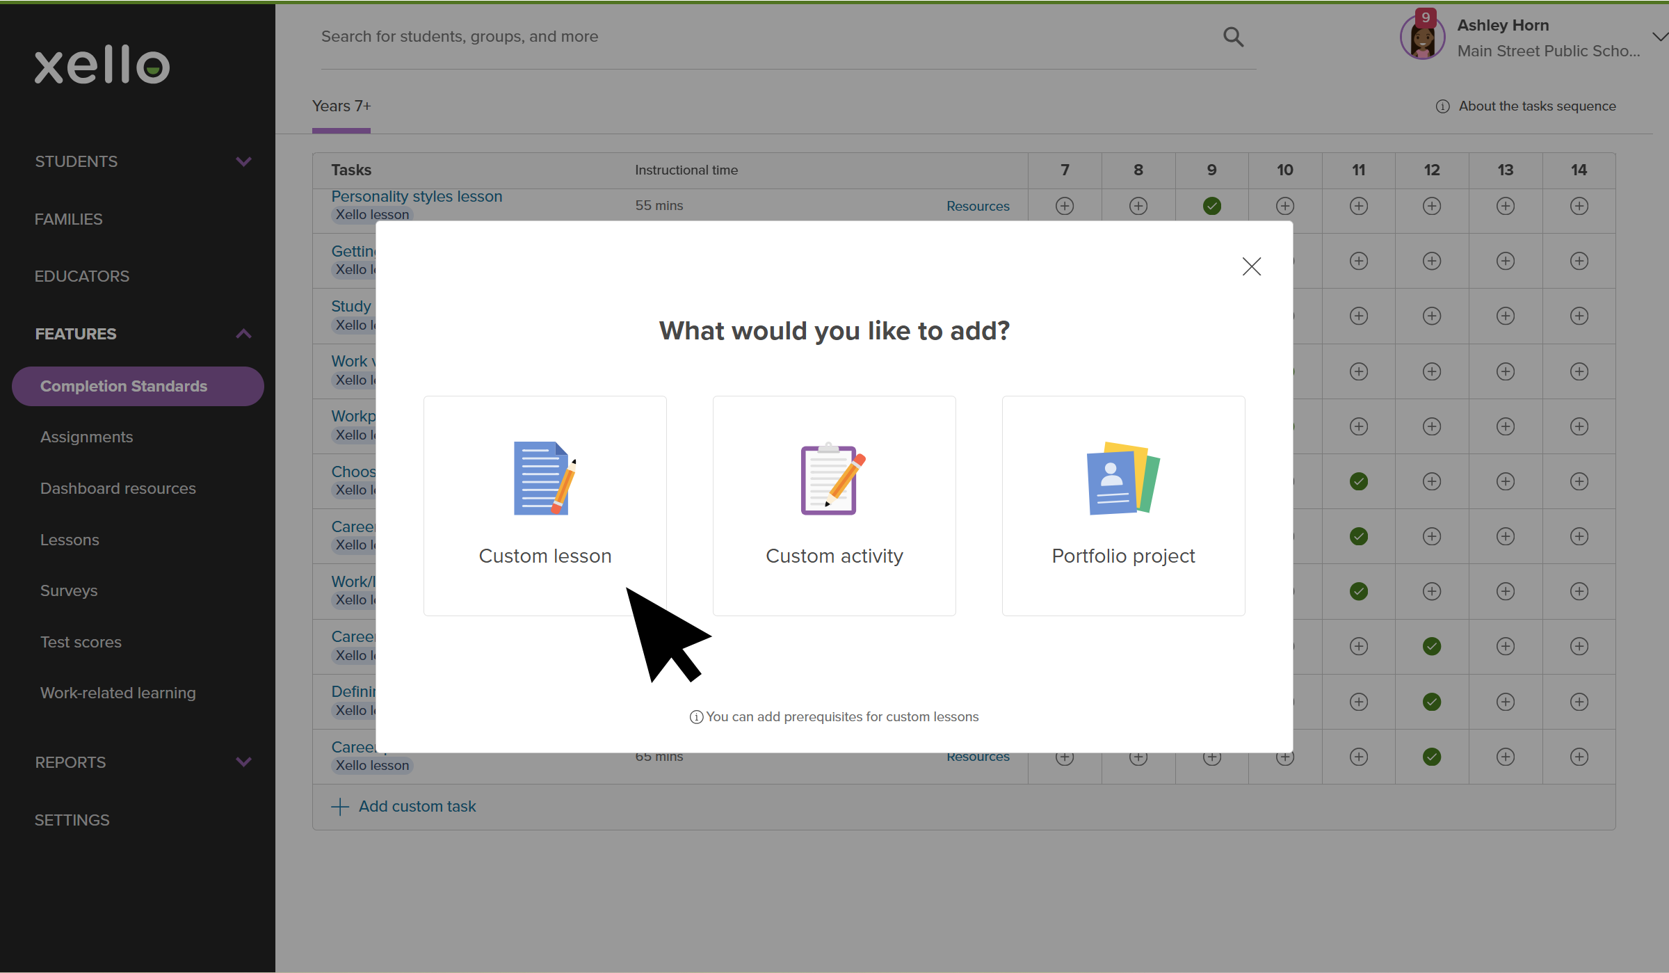
Task: Click the prerequisites info icon in dialog
Action: (x=696, y=717)
